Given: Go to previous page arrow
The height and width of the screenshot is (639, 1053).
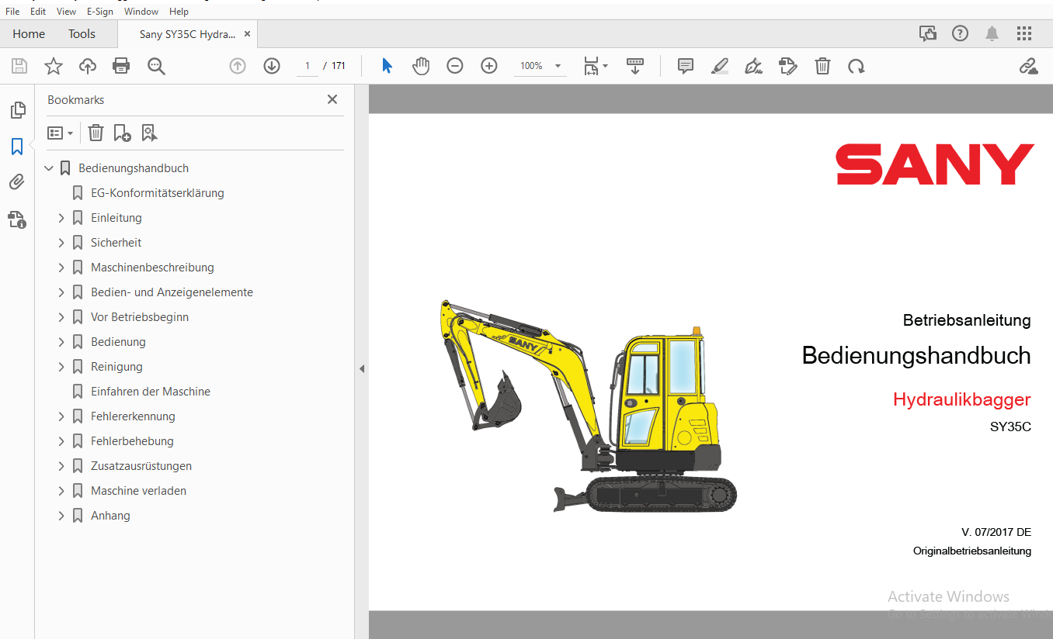Looking at the screenshot, I should 238,66.
